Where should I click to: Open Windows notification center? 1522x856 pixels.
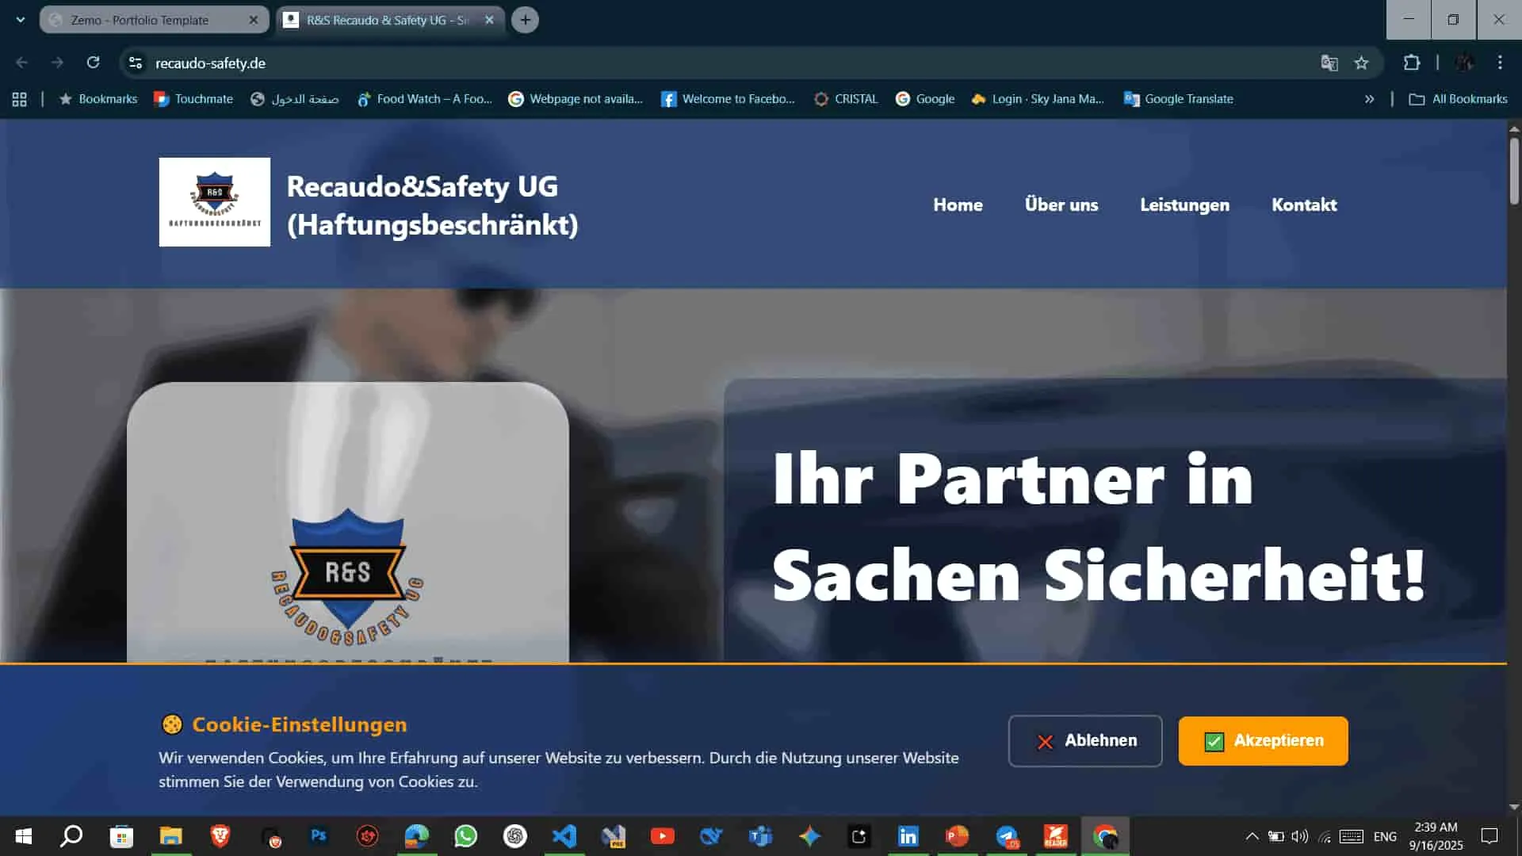click(1489, 836)
